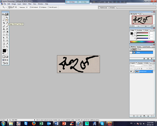Switch to Edit in Standard Mode
Viewport: 157px width, 126px height.
tap(4, 57)
